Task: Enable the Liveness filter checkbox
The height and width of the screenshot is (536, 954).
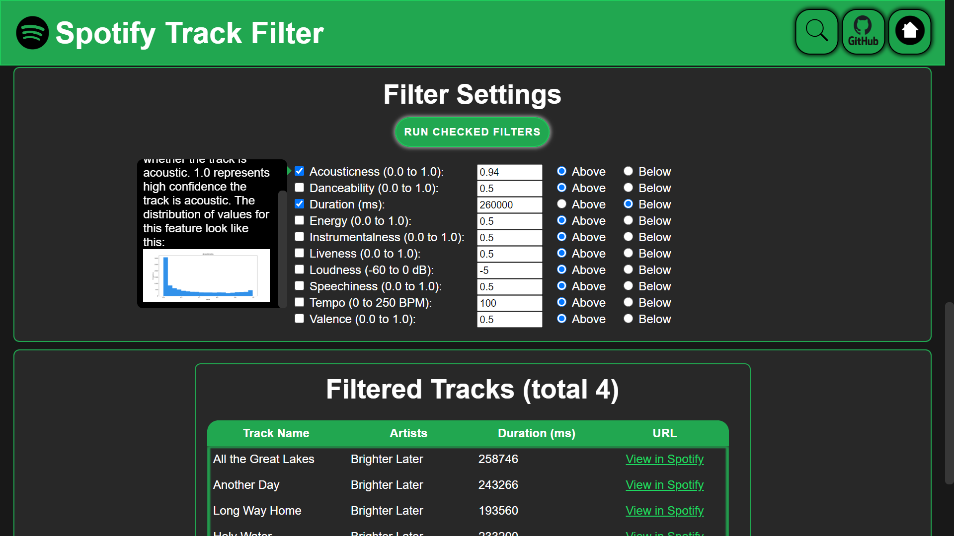Action: (x=299, y=253)
